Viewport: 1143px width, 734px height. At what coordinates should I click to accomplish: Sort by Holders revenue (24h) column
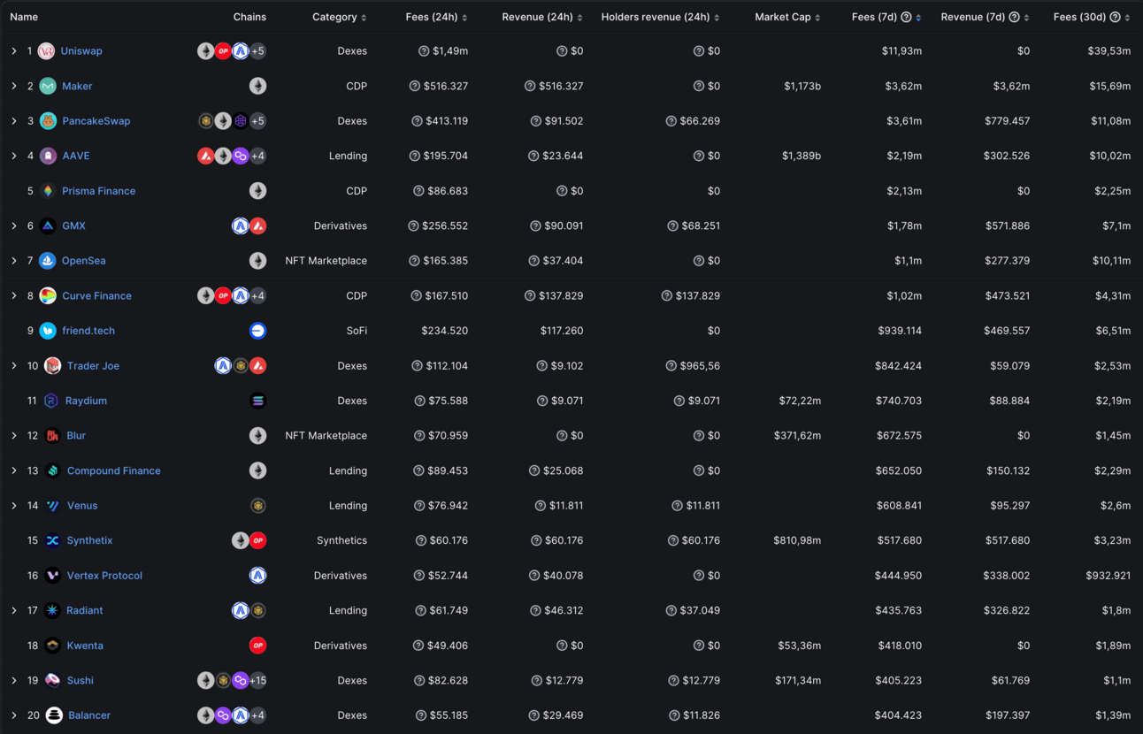661,17
